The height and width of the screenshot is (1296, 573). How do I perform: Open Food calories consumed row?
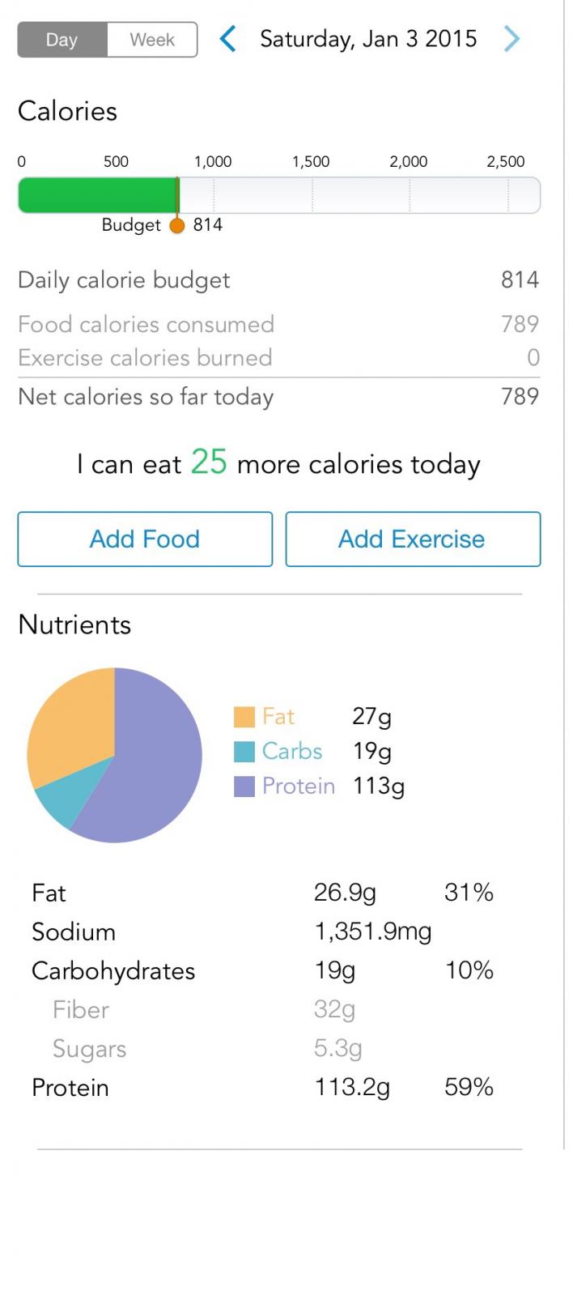click(279, 324)
